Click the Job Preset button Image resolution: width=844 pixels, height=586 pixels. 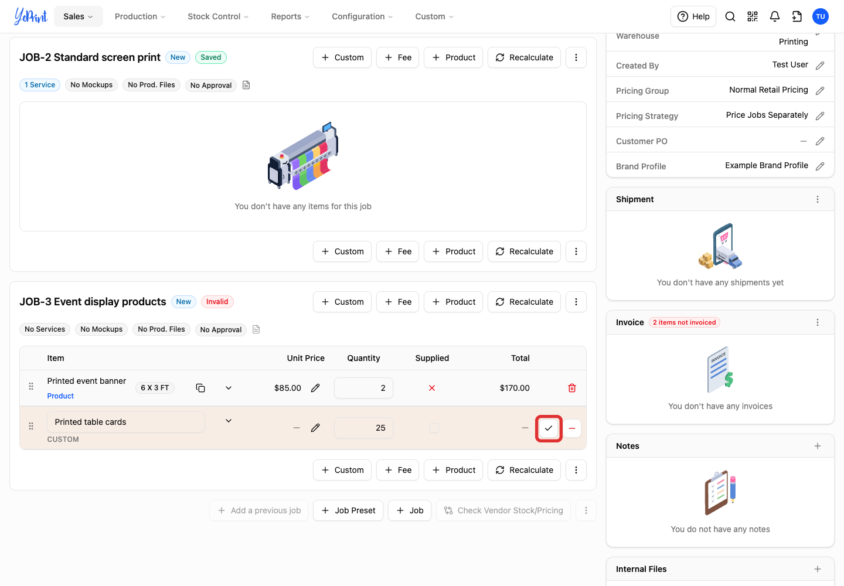click(348, 510)
